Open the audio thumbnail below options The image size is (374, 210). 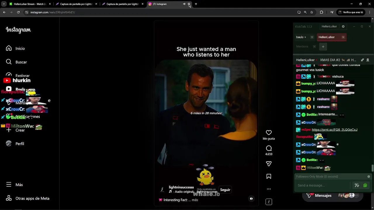269,202
